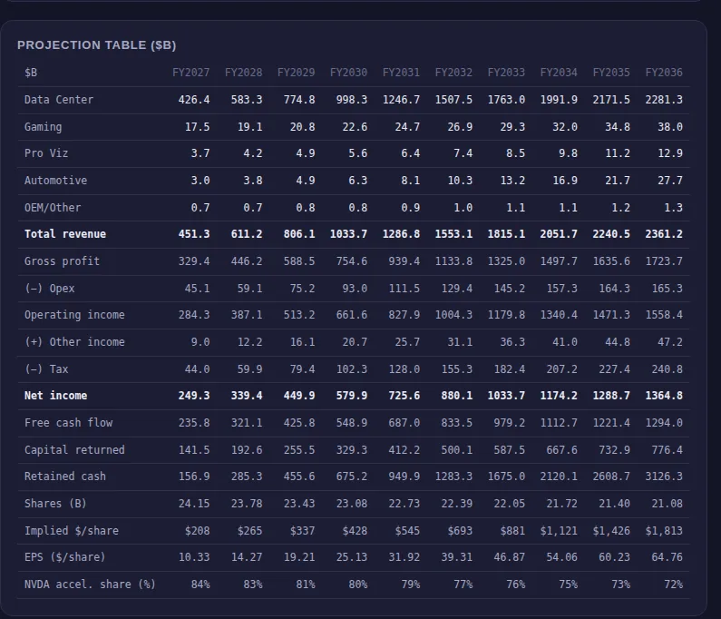Click Pro Viz value 12.9
721x619 pixels.
click(x=670, y=153)
